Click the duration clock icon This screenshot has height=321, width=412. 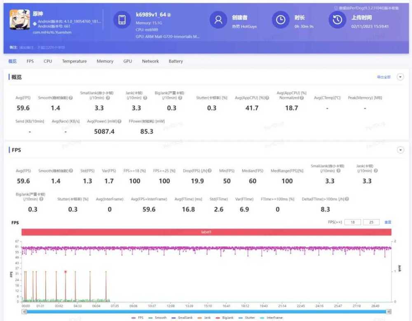281,20
